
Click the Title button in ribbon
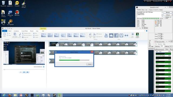click(35, 33)
